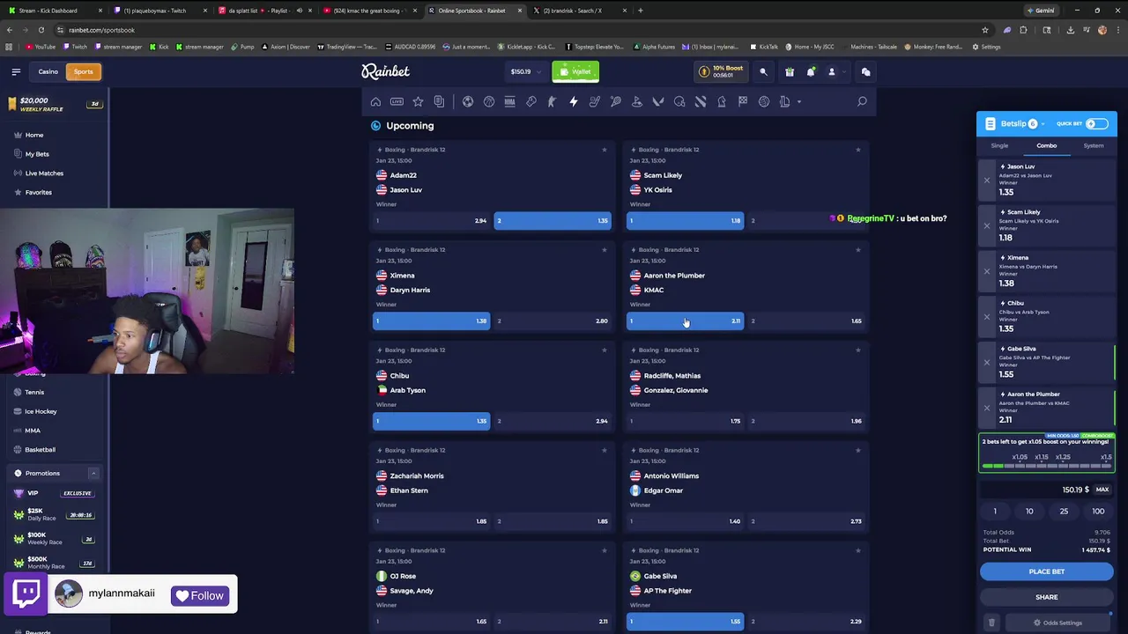Favorite the Scam Likely vs YK Osiris match

click(857, 150)
